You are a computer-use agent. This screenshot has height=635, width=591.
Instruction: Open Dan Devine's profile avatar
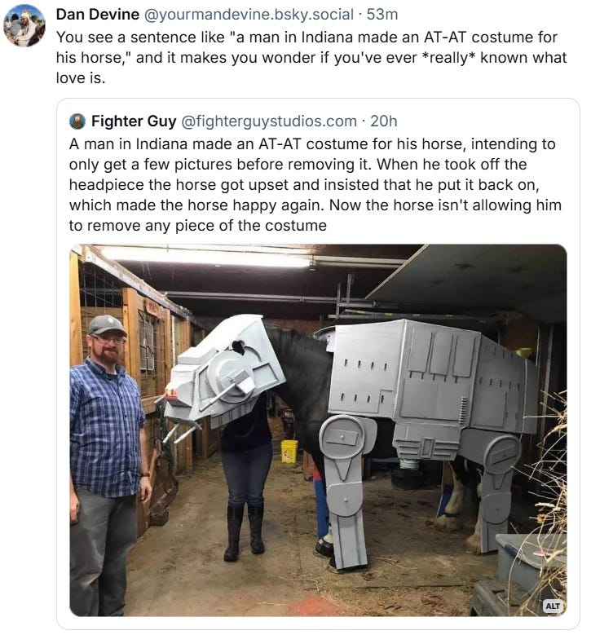click(x=24, y=25)
